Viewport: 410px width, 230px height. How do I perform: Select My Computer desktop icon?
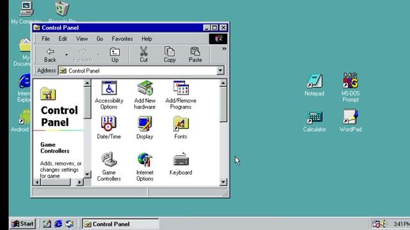point(26,12)
